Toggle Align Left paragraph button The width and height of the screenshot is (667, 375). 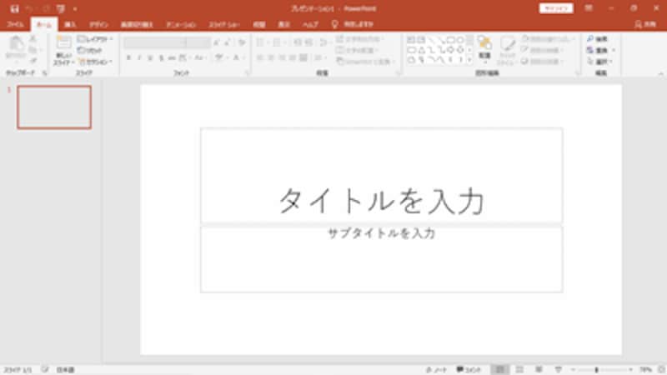tap(260, 57)
